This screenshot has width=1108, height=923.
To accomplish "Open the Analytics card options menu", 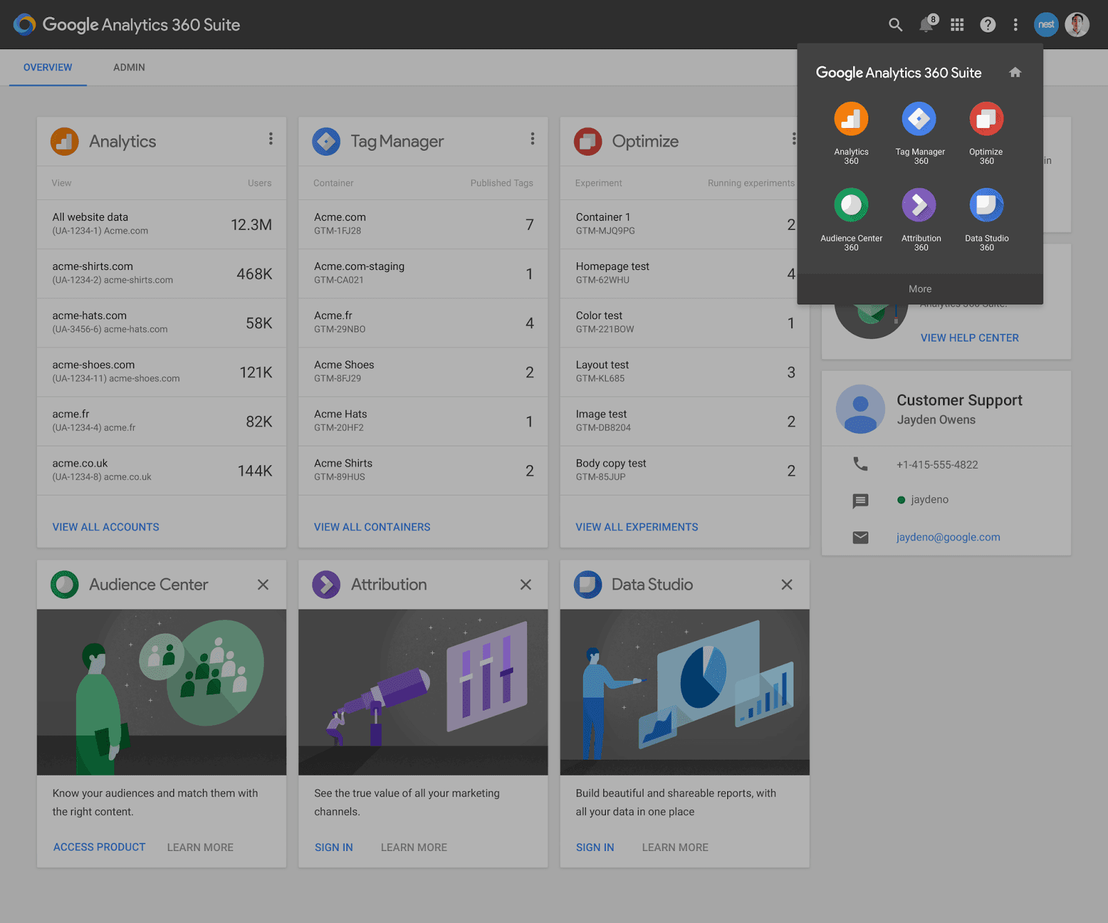I will 271,138.
